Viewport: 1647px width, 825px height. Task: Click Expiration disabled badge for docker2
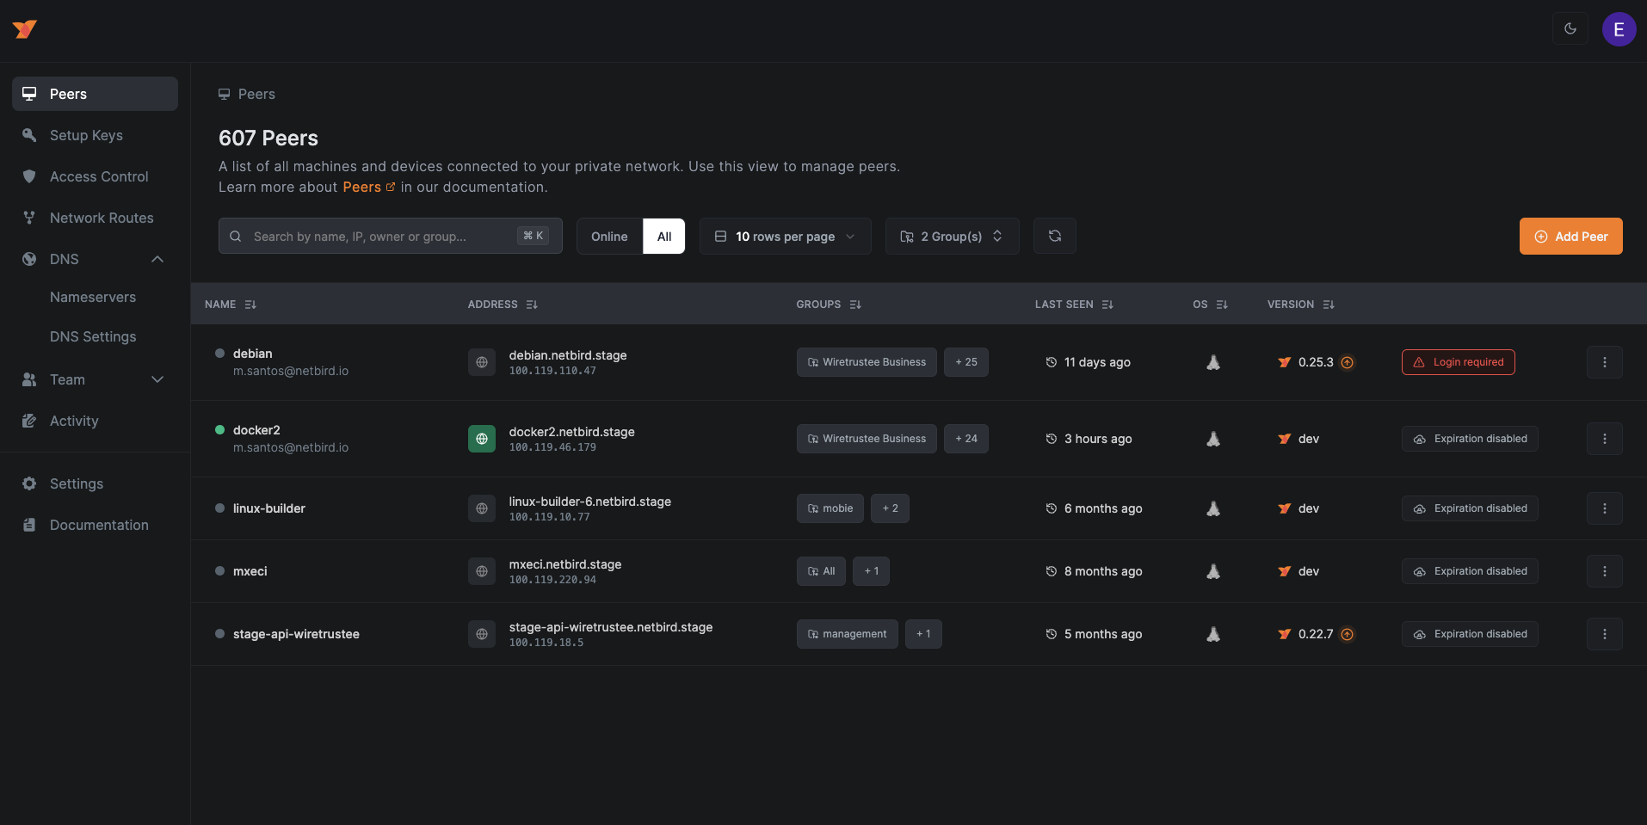point(1470,439)
